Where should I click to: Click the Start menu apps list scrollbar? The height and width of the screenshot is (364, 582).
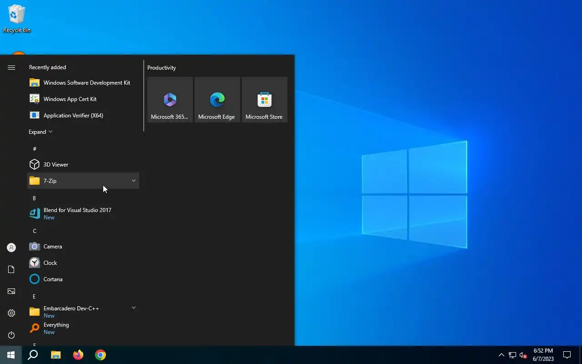[144, 96]
